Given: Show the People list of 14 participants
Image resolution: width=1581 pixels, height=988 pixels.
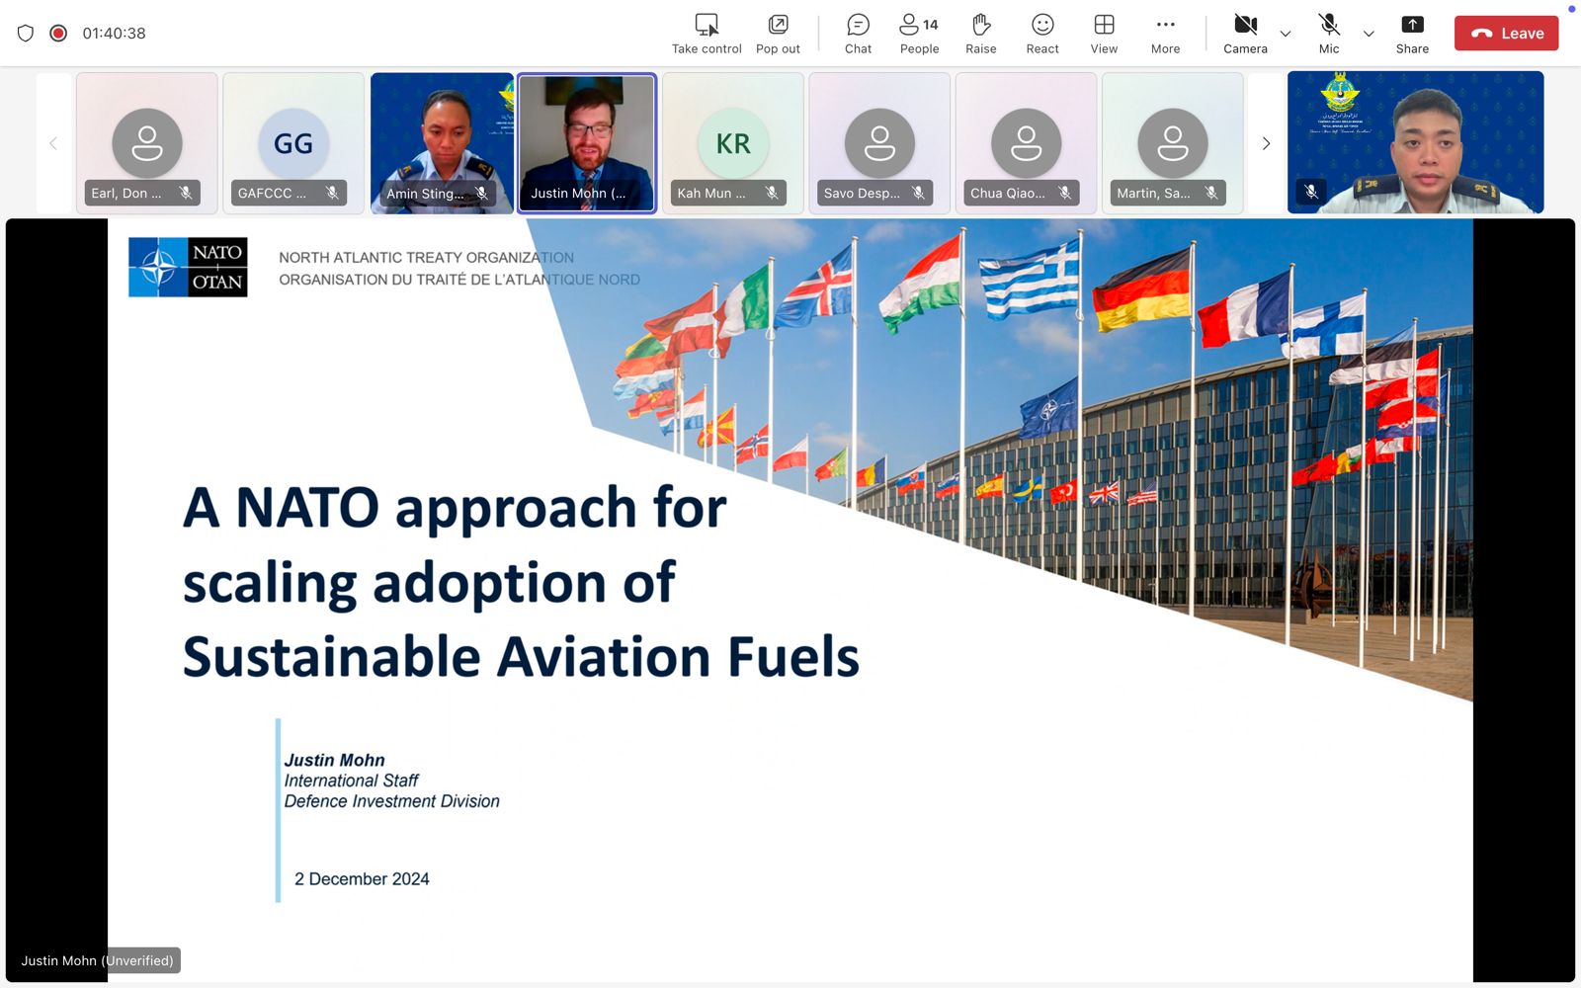Looking at the screenshot, I should (919, 34).
